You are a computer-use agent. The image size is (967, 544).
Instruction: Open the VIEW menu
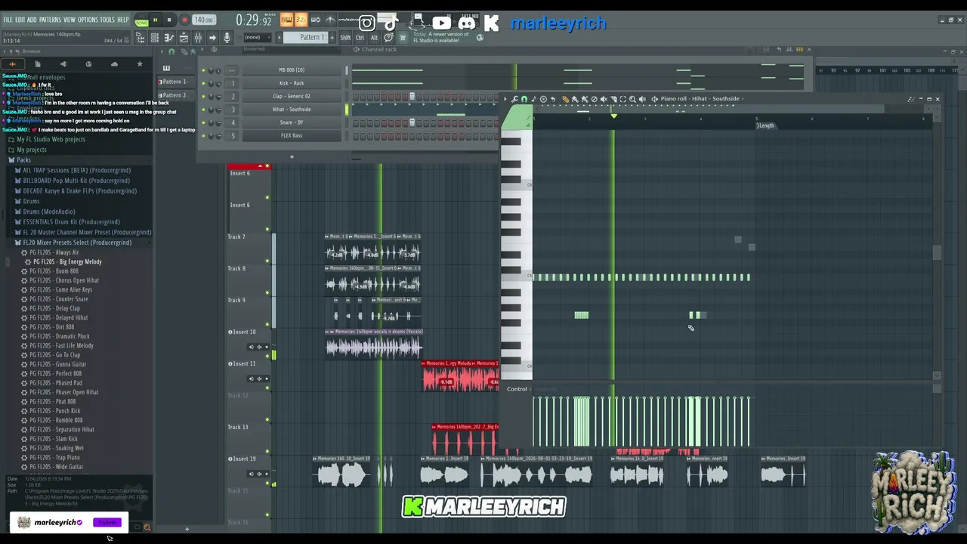pos(70,20)
